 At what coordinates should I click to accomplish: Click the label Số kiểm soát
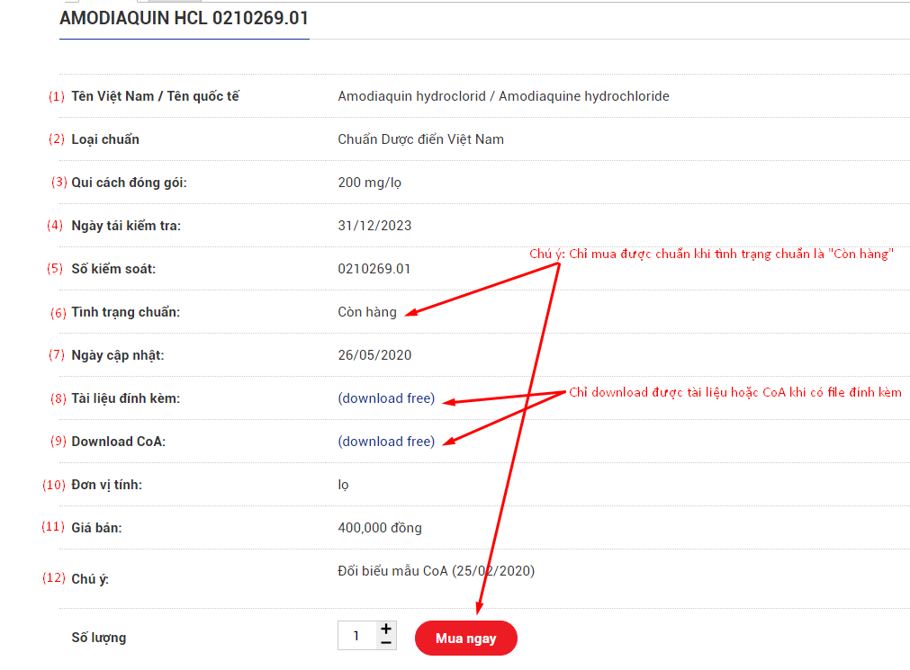[113, 269]
